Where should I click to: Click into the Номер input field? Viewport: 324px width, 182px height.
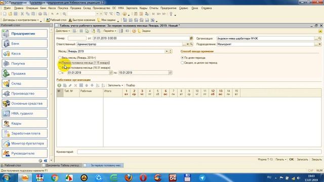click(77, 38)
